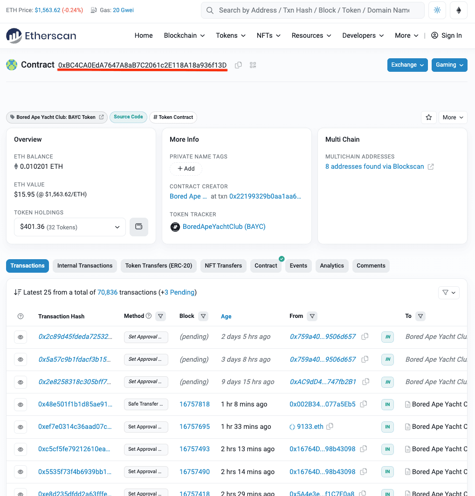This screenshot has height=496, width=475.
Task: Open the Events tab
Action: 298,266
